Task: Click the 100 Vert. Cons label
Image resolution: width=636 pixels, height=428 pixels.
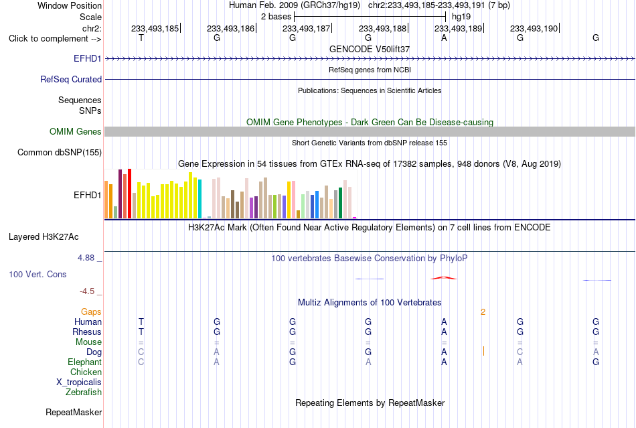Action: click(x=37, y=274)
